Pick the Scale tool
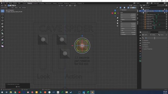This screenshot has width=168, height=94. tap(2, 24)
